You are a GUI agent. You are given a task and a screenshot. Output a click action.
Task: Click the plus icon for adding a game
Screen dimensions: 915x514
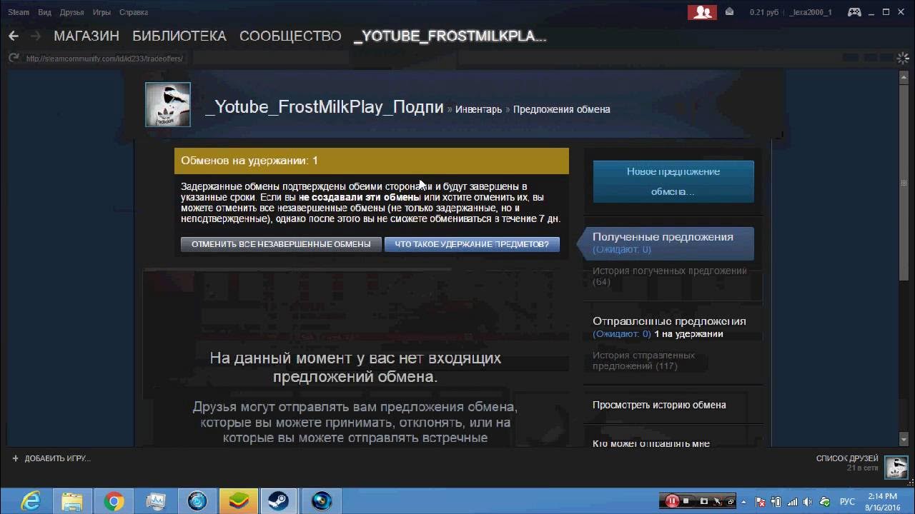point(16,458)
